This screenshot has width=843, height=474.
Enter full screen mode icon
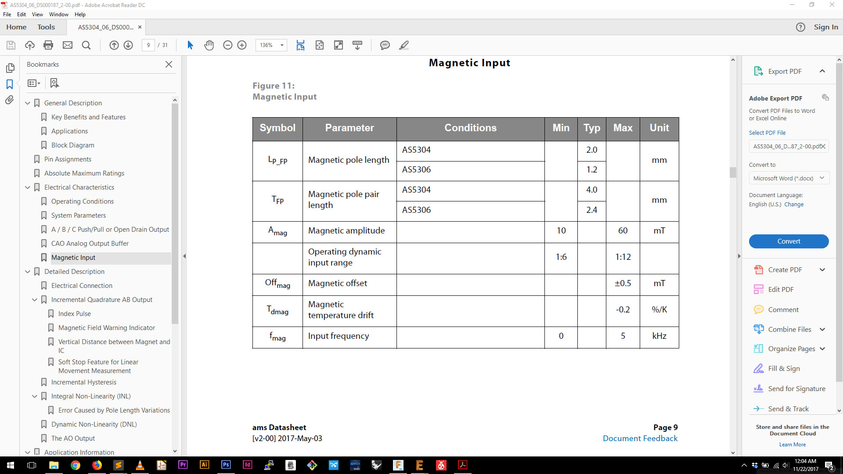click(339, 45)
